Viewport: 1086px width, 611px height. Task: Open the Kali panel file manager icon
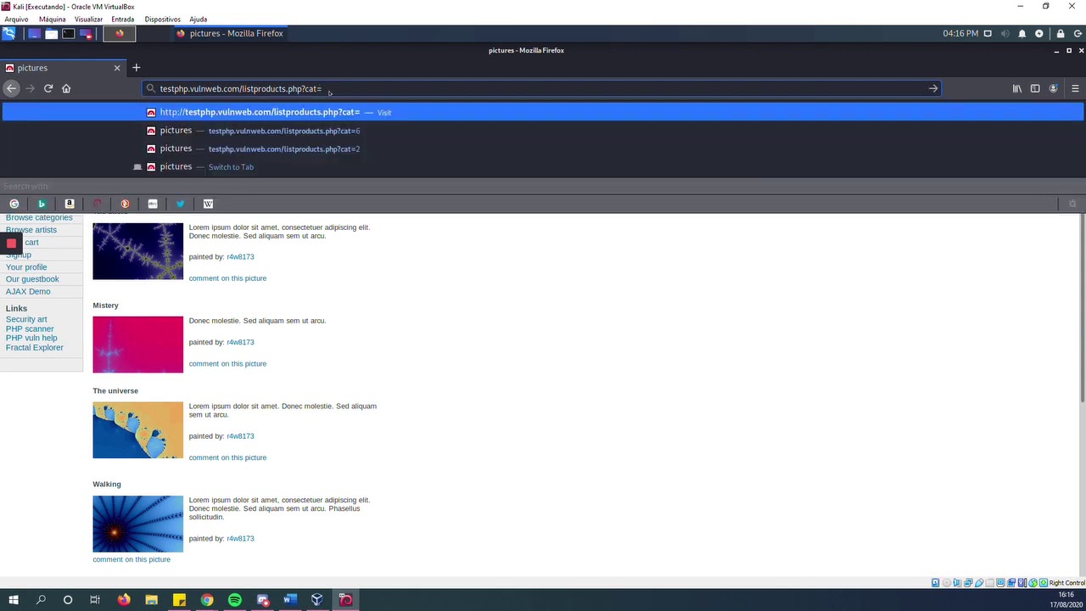point(52,34)
